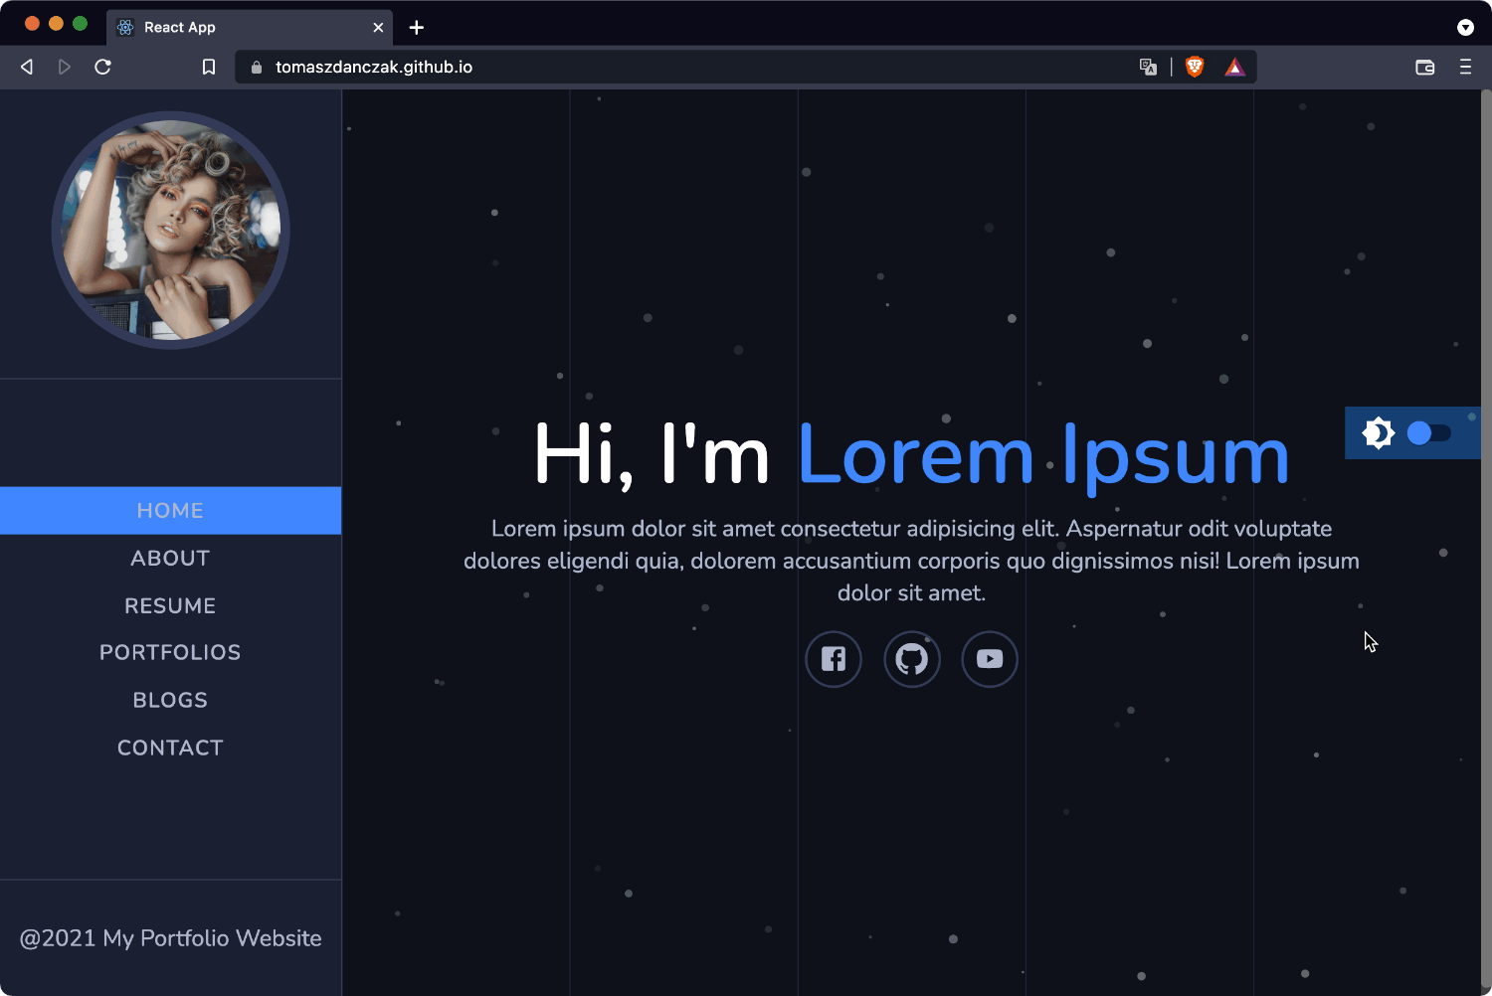
Task: Click the sun/moon theme icon
Action: click(1378, 432)
